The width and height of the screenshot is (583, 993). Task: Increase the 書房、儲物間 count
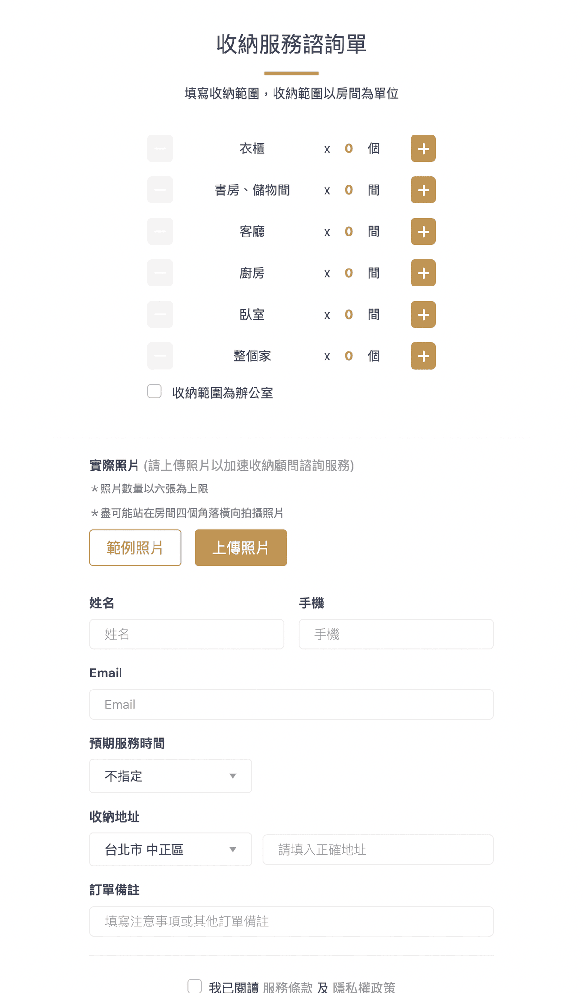pos(423,190)
